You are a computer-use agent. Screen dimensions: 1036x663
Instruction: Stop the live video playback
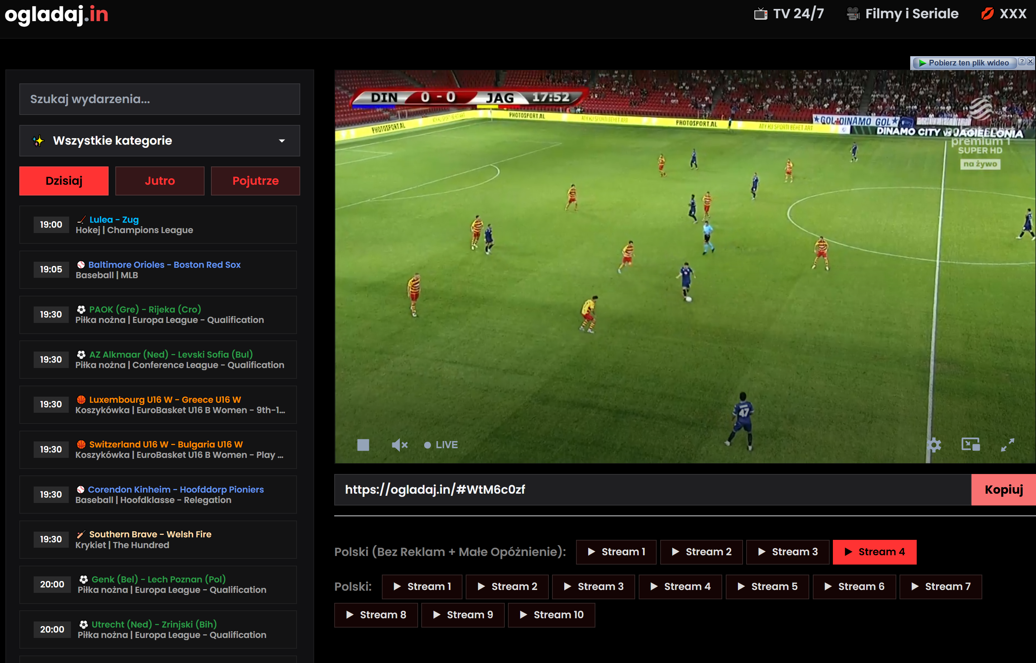pyautogui.click(x=363, y=445)
